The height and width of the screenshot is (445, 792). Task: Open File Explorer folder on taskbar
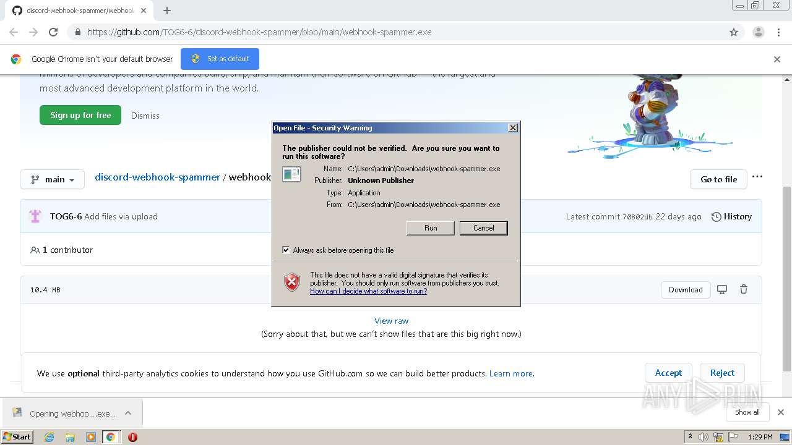(70, 437)
